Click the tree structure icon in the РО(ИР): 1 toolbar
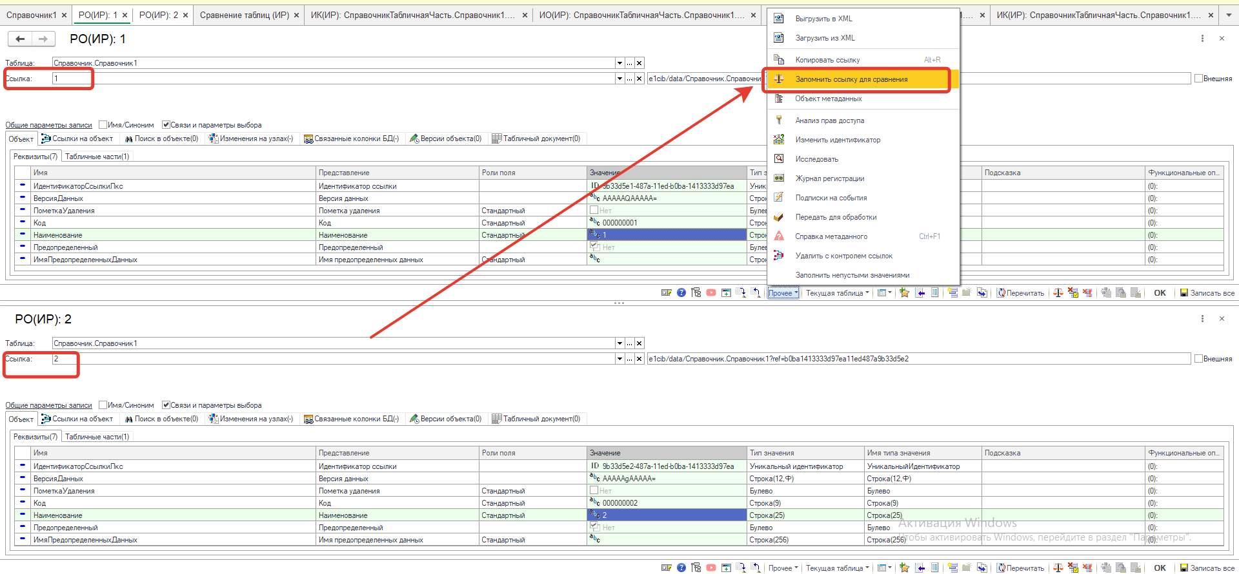 [696, 293]
